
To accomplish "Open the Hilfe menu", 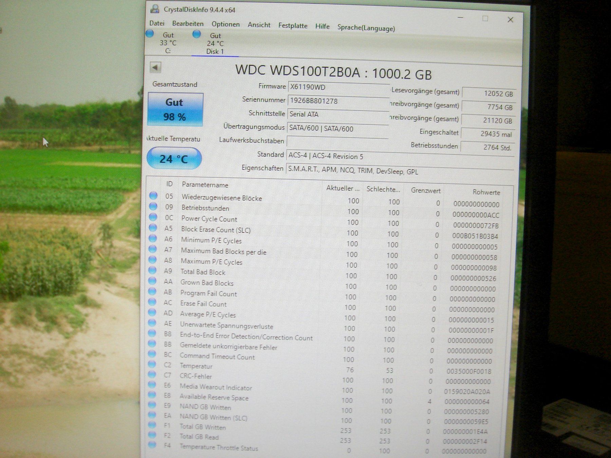I will click(x=322, y=26).
